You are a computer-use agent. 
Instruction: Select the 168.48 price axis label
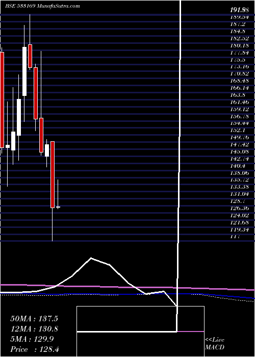[239, 81]
